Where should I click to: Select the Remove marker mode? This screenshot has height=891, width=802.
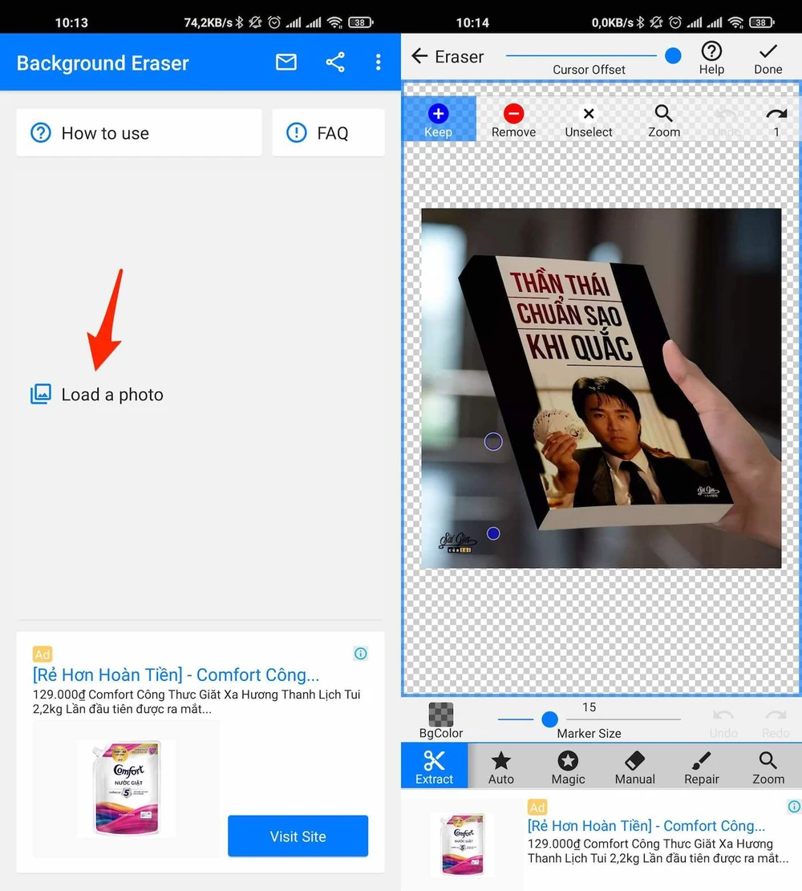tap(513, 119)
